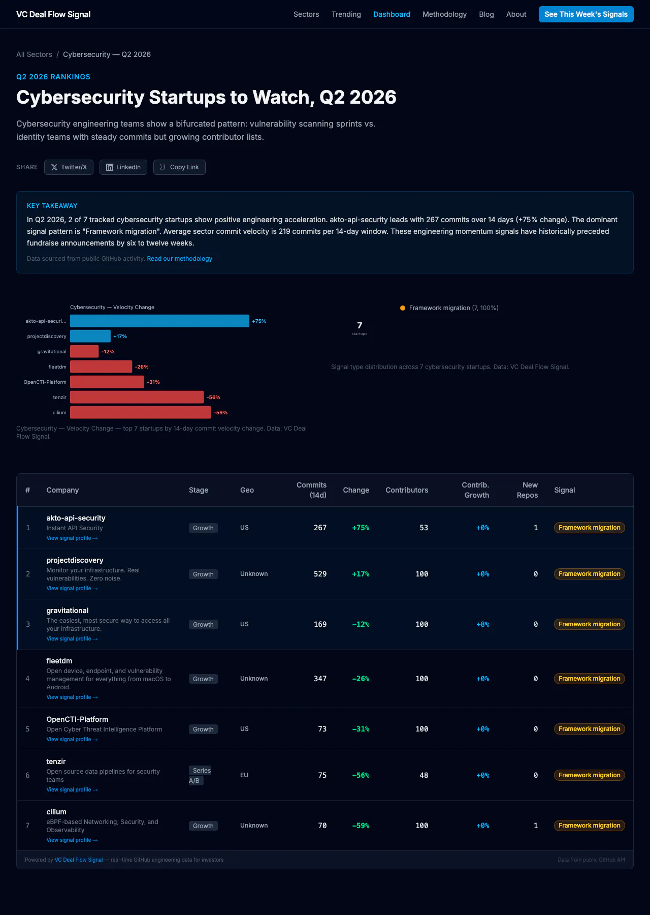Click the Contributors column header
The image size is (650, 915).
tap(407, 490)
